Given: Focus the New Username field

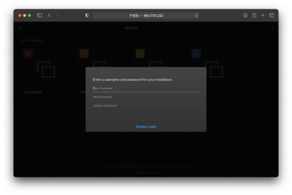Looking at the screenshot, I should (146, 88).
